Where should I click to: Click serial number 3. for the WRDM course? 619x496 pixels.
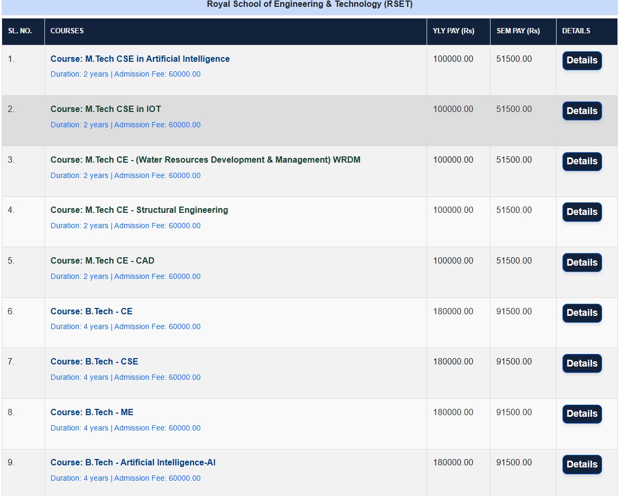pyautogui.click(x=11, y=160)
